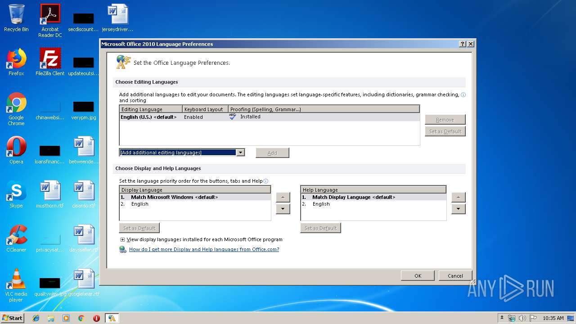Open the Acrobat Reader DC desktop shortcut
This screenshot has width=576, height=324.
tap(50, 21)
